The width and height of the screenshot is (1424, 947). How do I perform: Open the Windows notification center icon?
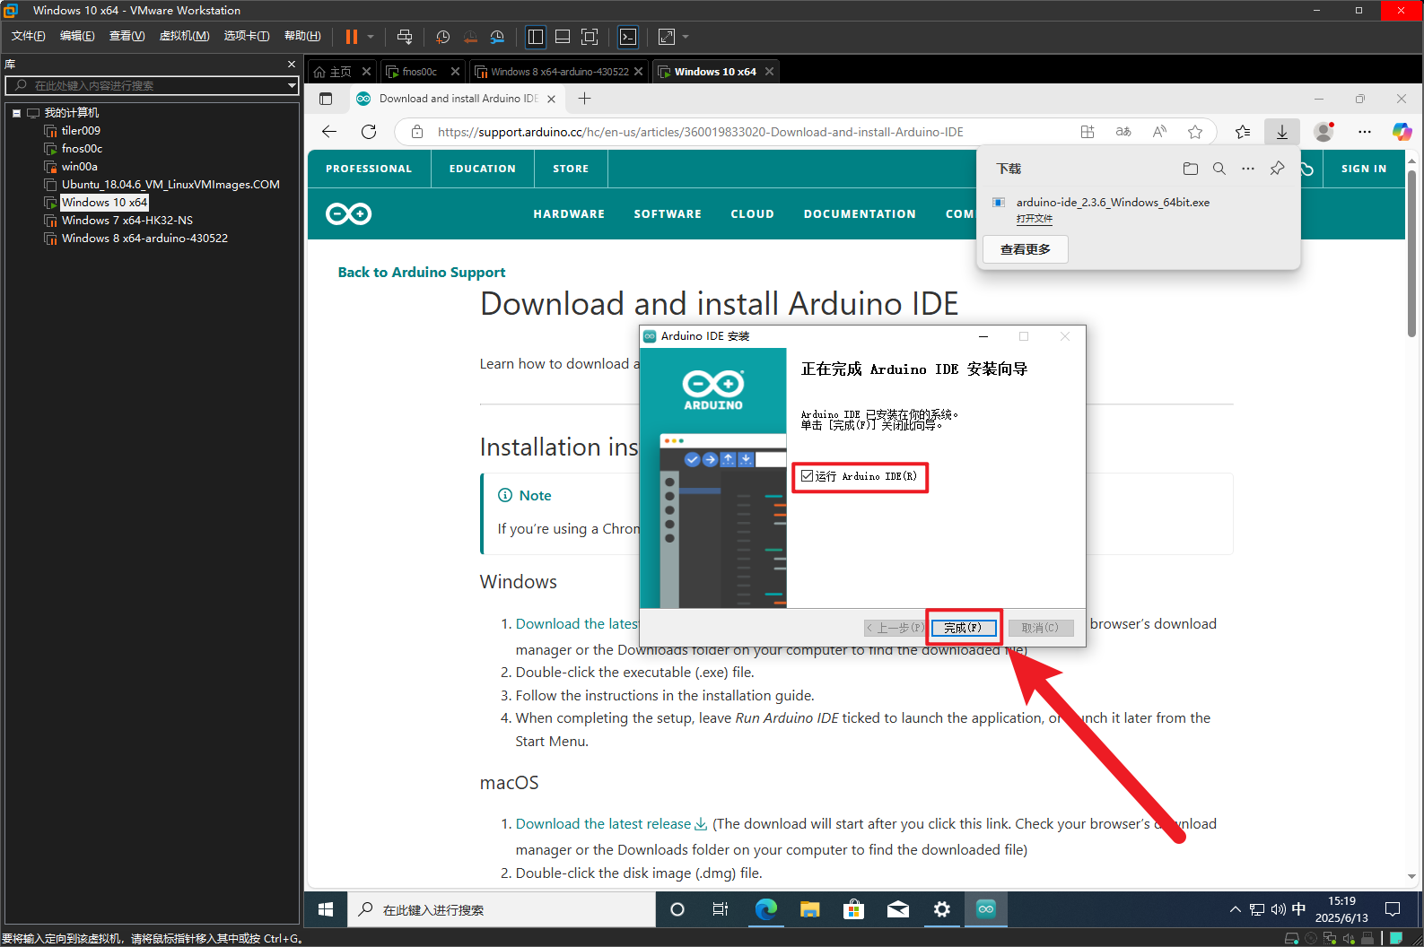(x=1393, y=909)
